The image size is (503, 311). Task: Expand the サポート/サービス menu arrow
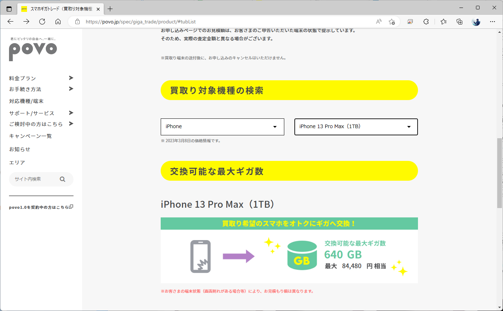71,113
